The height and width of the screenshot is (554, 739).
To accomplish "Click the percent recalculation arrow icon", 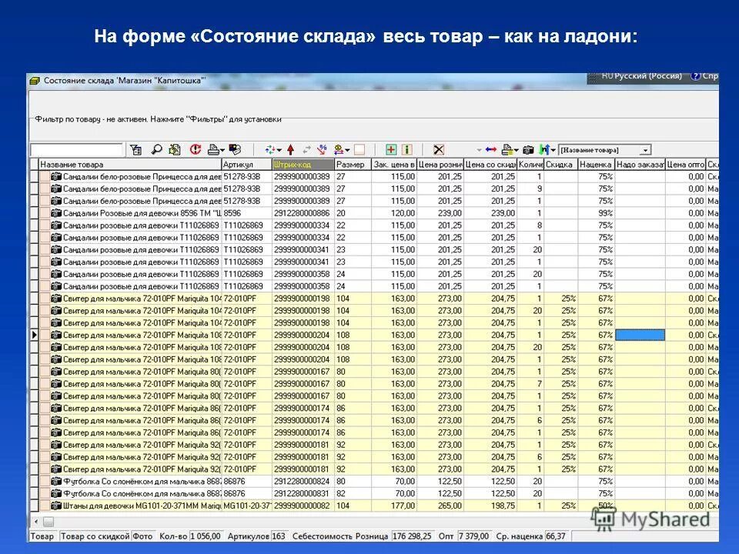I will tap(322, 149).
